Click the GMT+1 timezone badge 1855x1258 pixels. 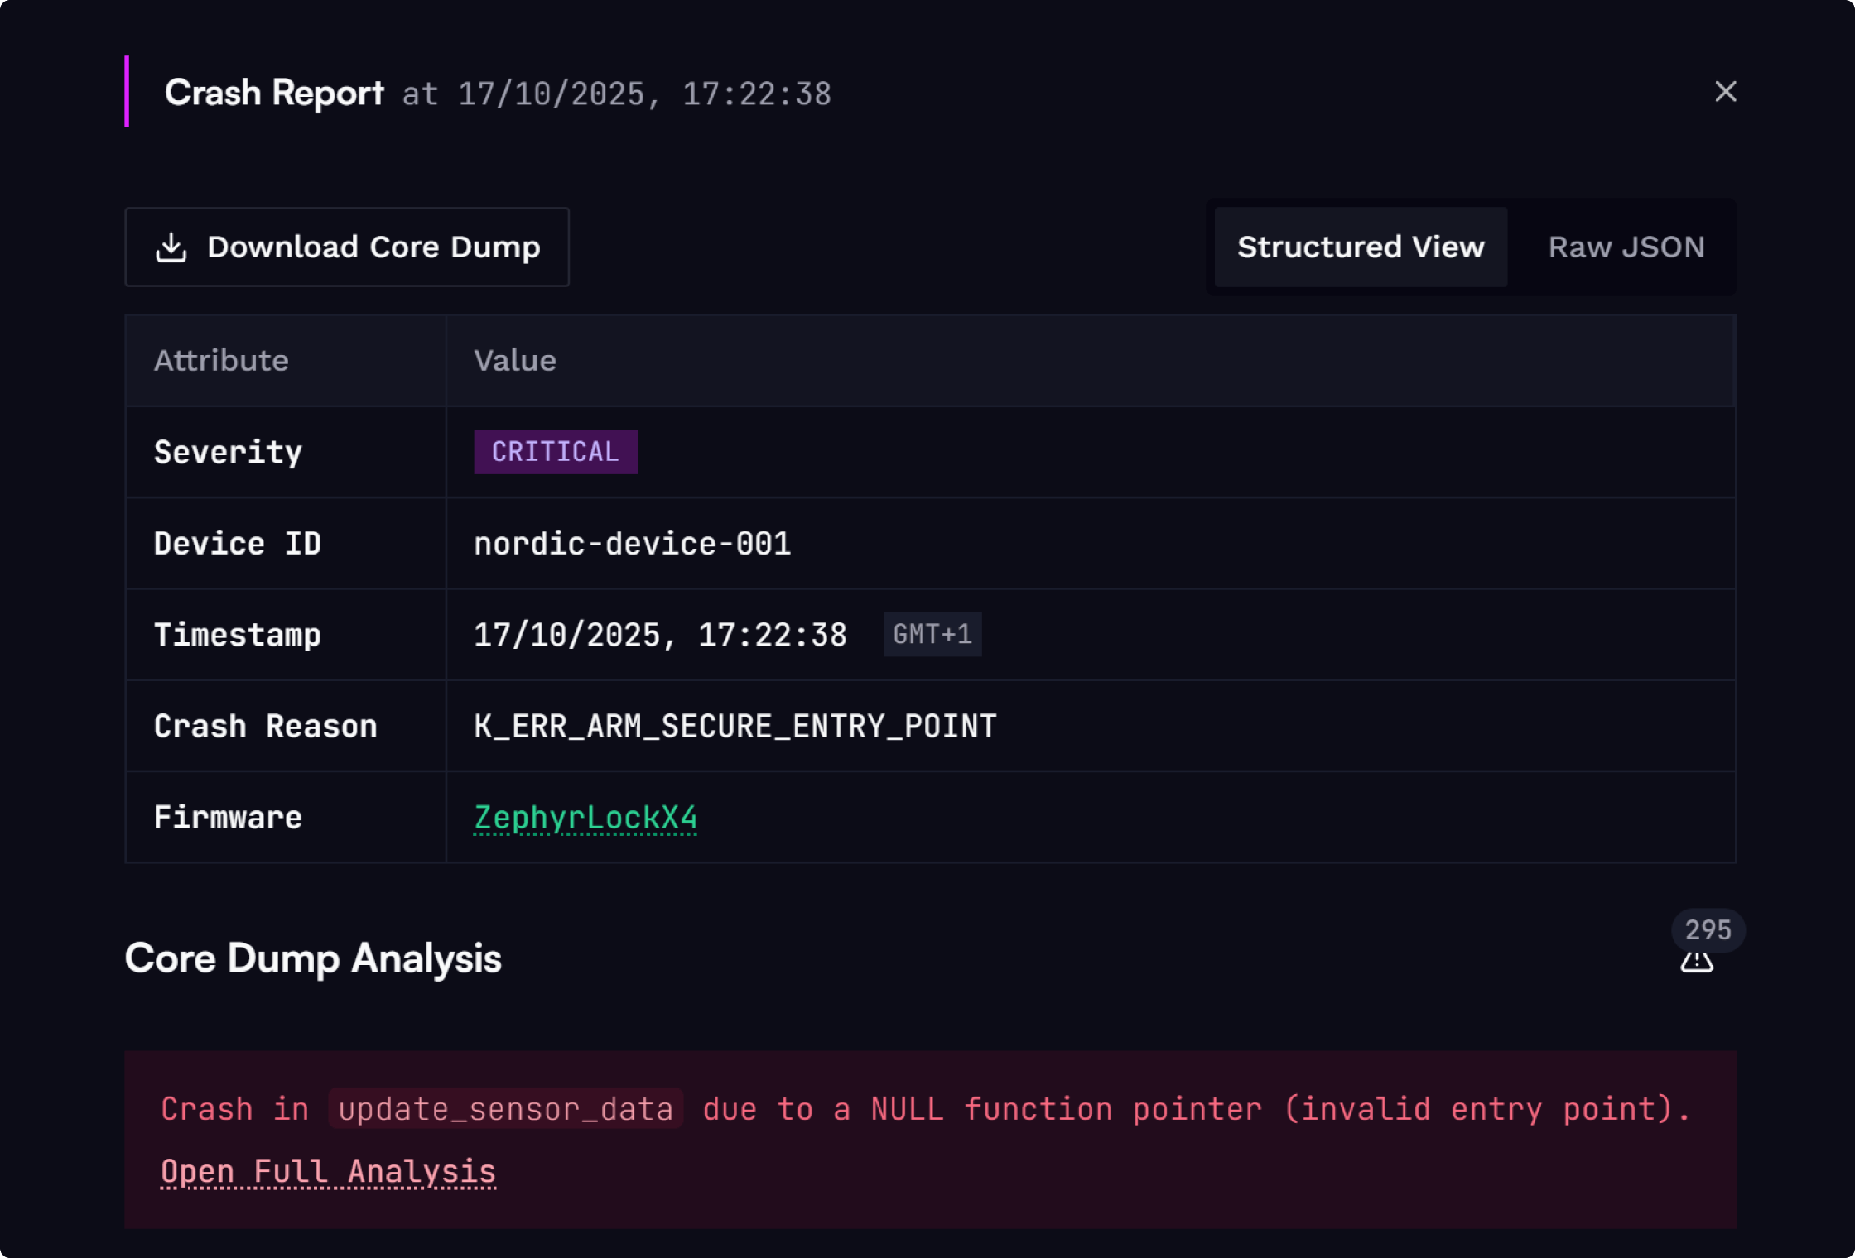[932, 634]
